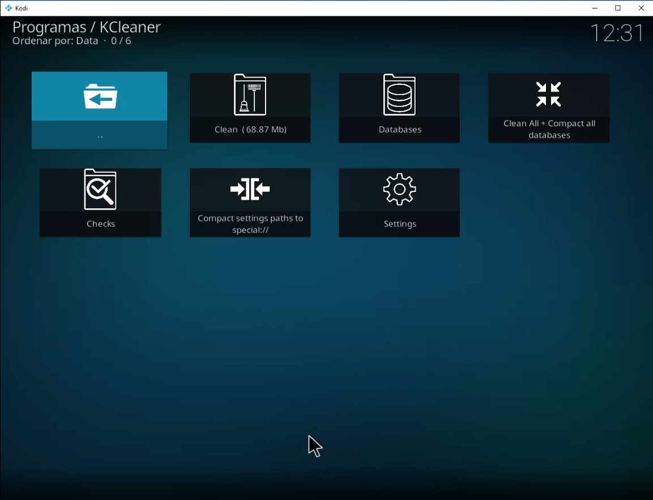
Task: Click the '..' parent directory label
Action: click(100, 136)
